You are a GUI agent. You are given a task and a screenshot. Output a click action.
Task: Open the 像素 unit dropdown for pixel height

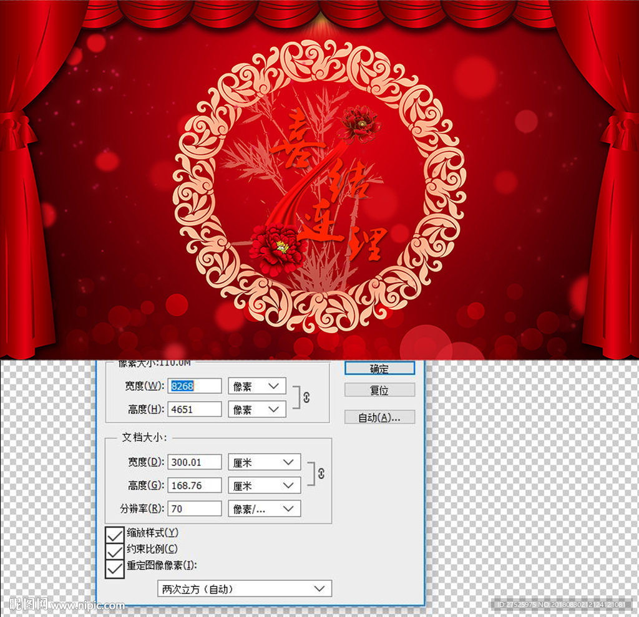(x=256, y=409)
